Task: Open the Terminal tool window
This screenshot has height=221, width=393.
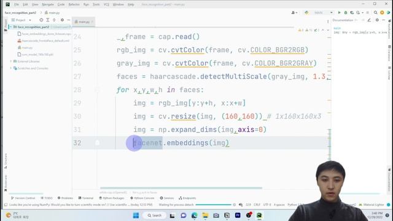Action: [x=86, y=198]
